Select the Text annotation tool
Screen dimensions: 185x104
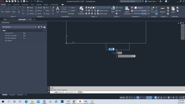(x=58, y=10)
